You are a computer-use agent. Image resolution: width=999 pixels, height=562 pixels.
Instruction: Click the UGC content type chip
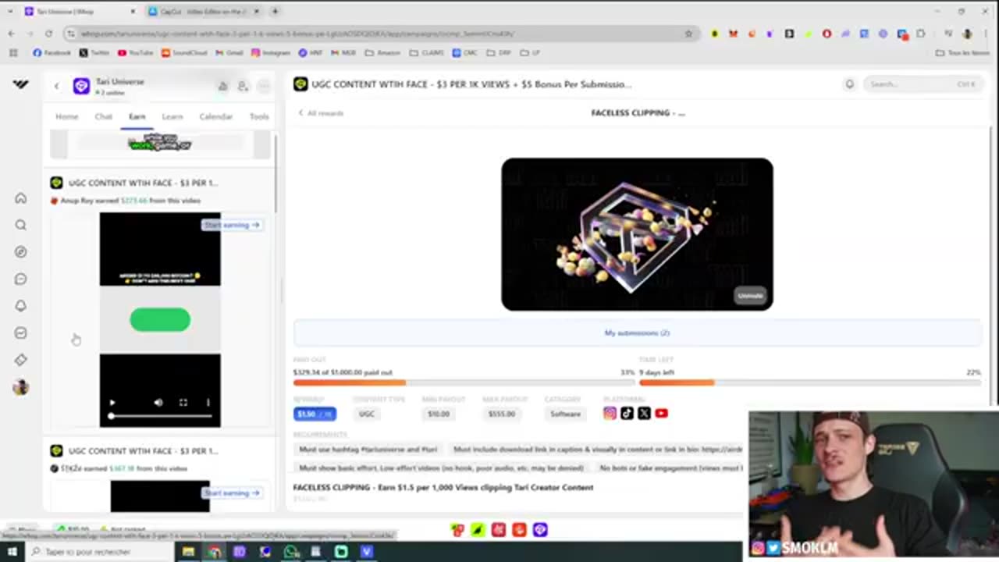[367, 414]
